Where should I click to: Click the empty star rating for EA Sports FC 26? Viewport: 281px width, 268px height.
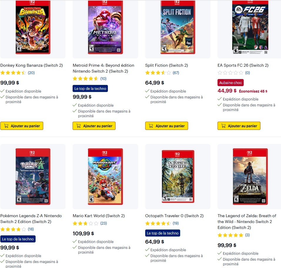[230, 73]
